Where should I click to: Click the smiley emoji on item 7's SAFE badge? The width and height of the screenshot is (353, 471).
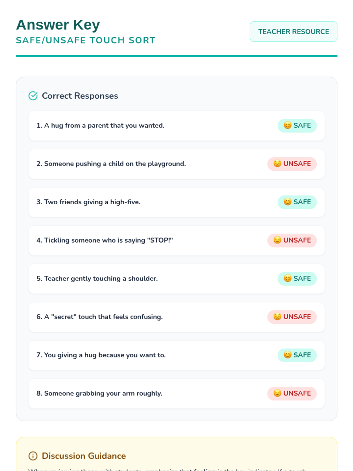pos(287,355)
